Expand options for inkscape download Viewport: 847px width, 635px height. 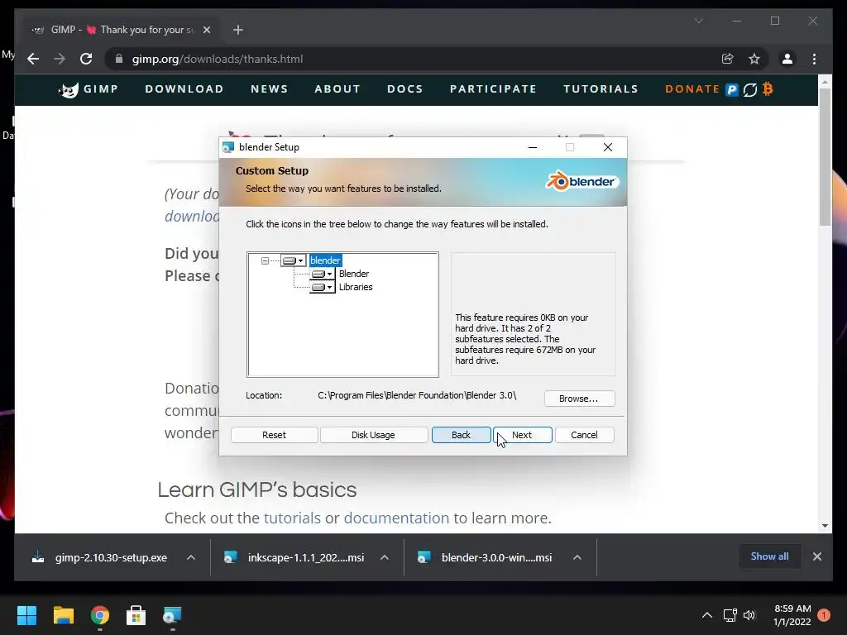(384, 558)
